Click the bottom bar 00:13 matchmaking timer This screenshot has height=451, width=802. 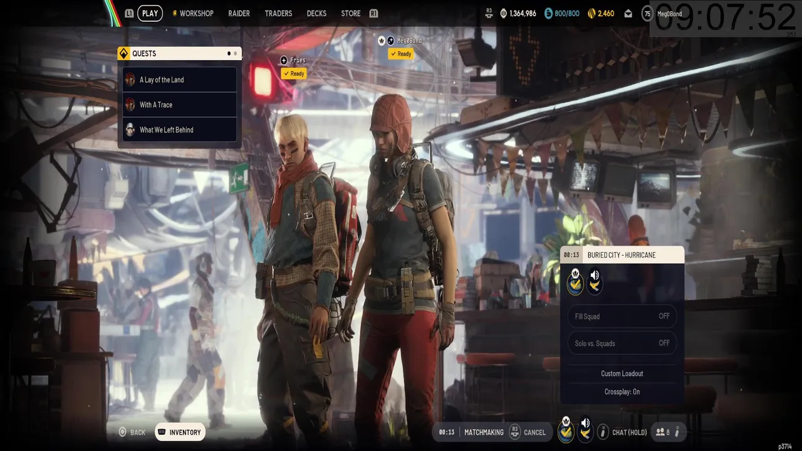446,432
